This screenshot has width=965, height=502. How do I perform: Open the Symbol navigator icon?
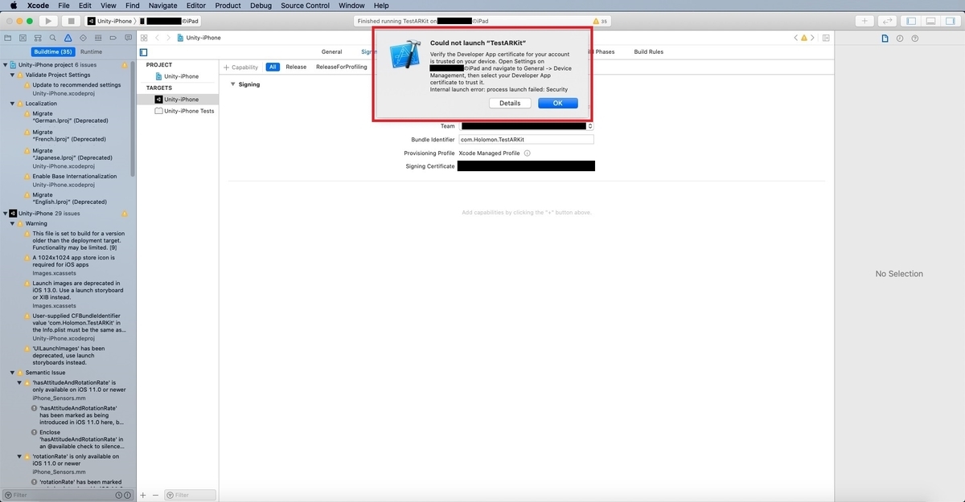(x=38, y=38)
